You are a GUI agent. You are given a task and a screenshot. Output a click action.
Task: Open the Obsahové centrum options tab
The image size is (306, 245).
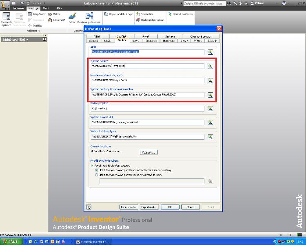pos(201,36)
